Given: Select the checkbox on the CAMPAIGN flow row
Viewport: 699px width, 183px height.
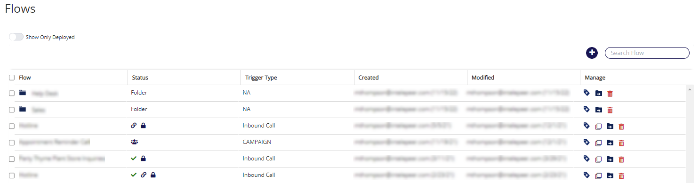Looking at the screenshot, I should coord(12,142).
